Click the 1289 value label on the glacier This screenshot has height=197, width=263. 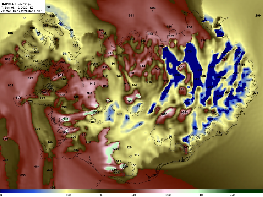point(131,101)
